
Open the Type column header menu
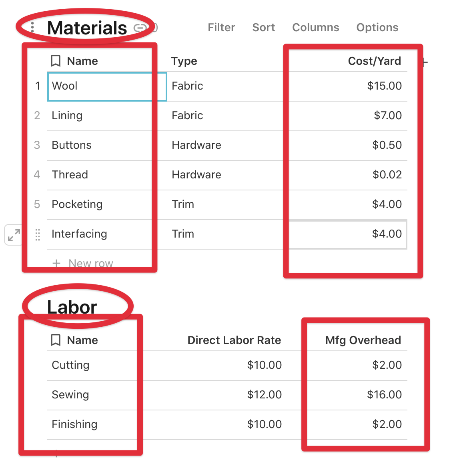click(184, 61)
